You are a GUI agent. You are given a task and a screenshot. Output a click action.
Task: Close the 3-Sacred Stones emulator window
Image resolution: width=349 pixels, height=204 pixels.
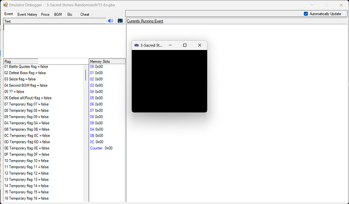coord(200,45)
